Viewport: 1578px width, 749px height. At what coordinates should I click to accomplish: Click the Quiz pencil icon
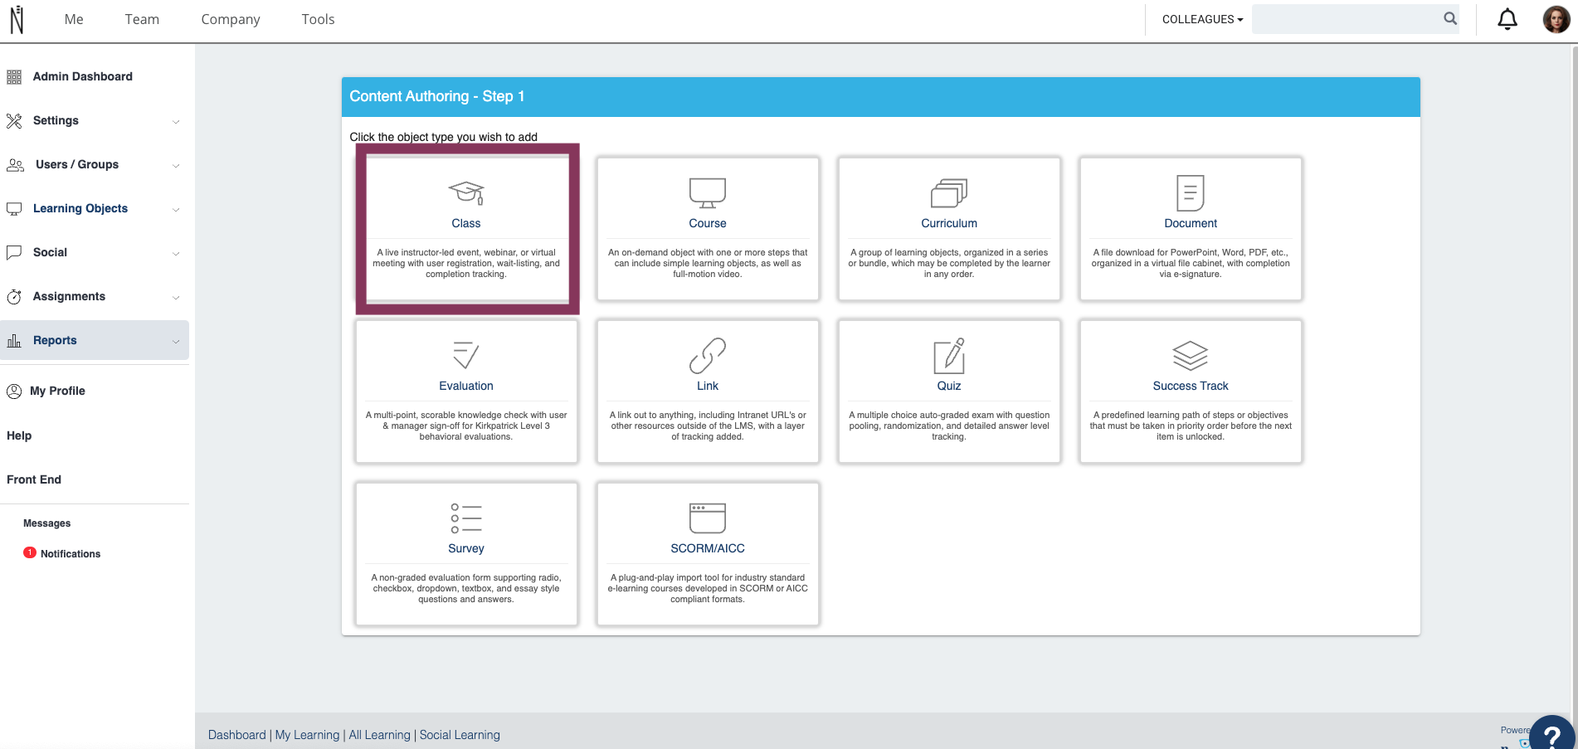(949, 355)
